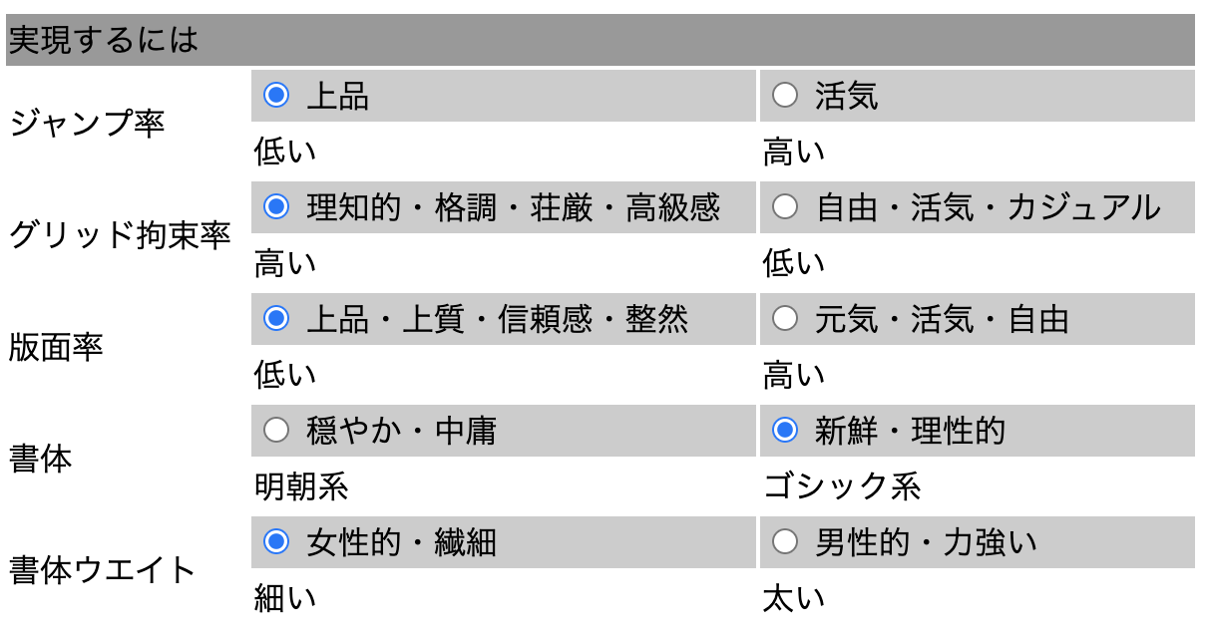Click the 明朝系 text under 書体
The width and height of the screenshot is (1207, 640).
(x=301, y=486)
